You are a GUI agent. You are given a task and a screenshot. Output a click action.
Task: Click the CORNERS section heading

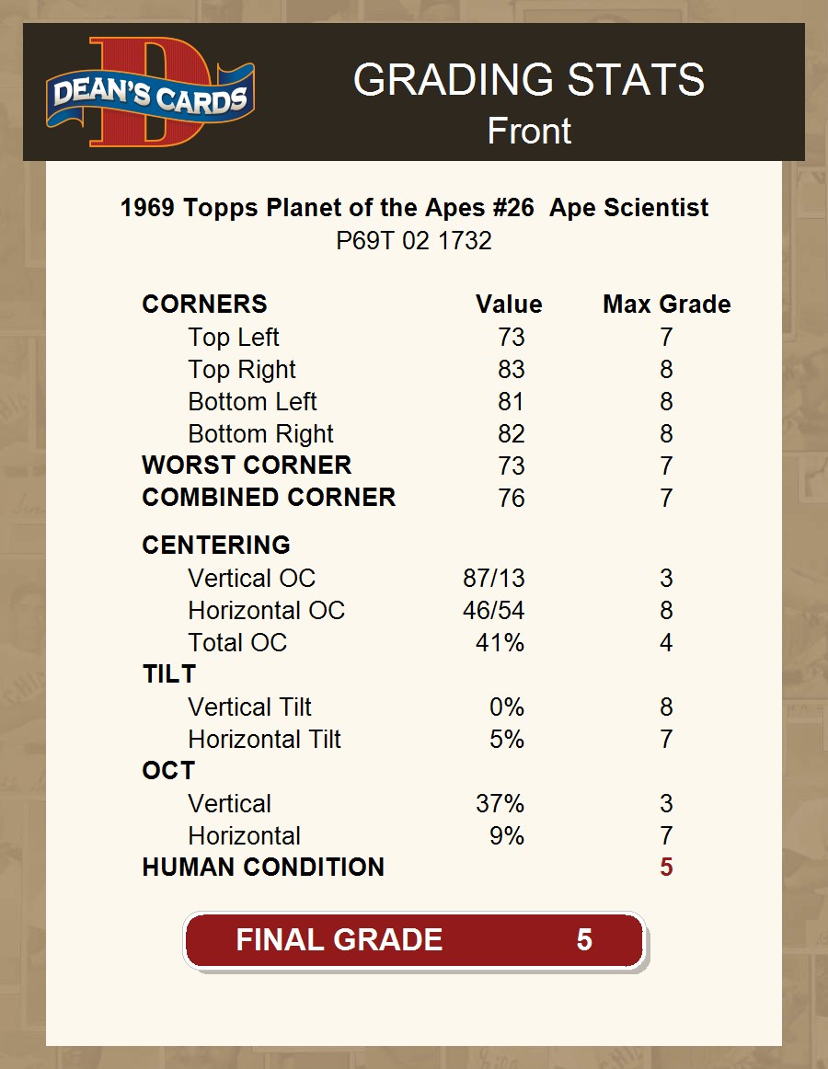pyautogui.click(x=204, y=305)
